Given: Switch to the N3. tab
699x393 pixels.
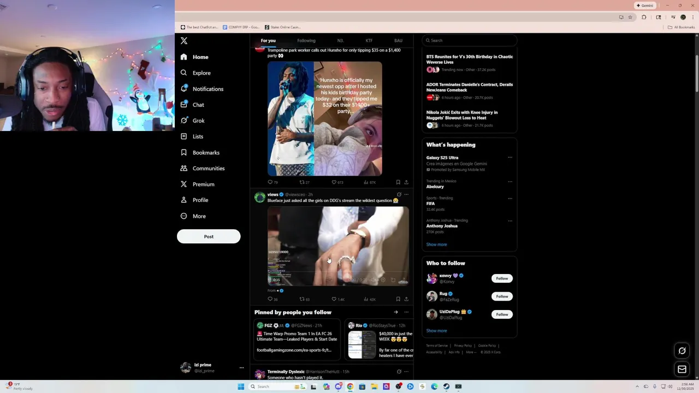Looking at the screenshot, I should pos(340,40).
